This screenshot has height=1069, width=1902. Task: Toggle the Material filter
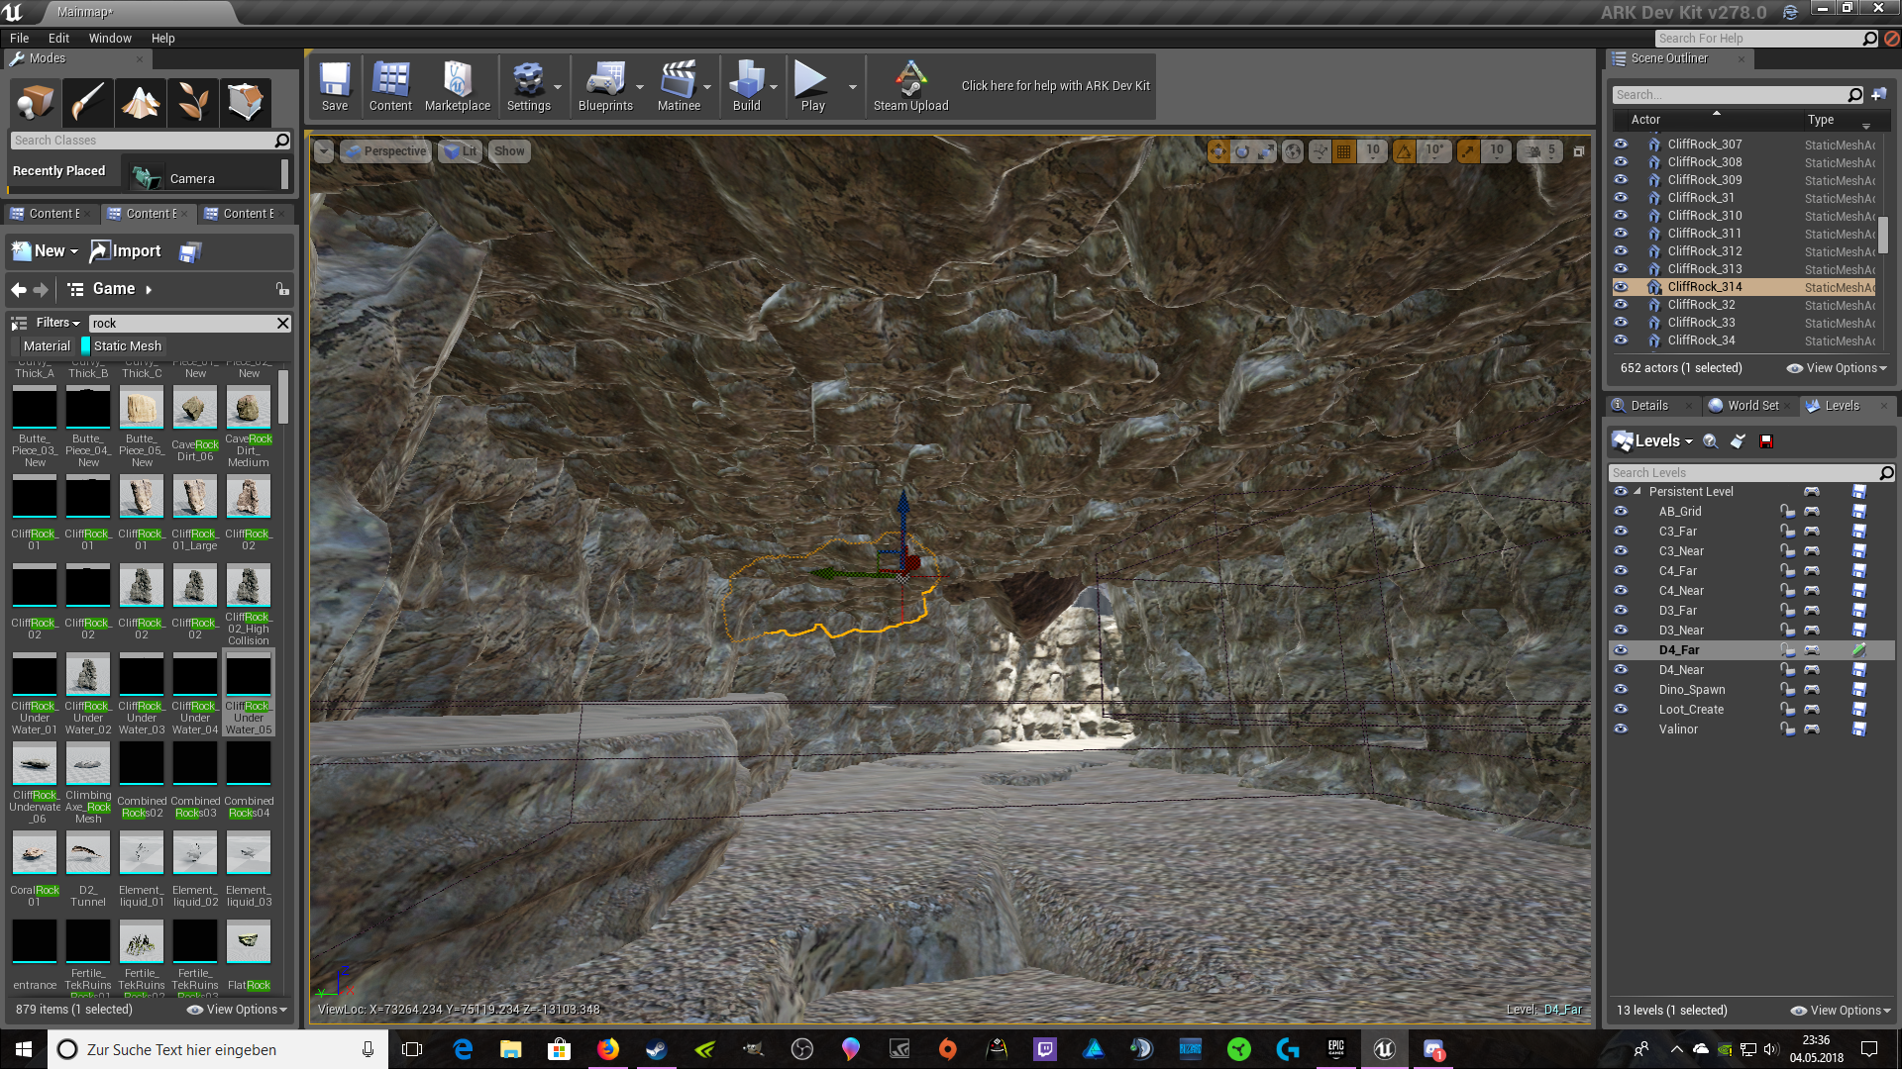[41, 346]
